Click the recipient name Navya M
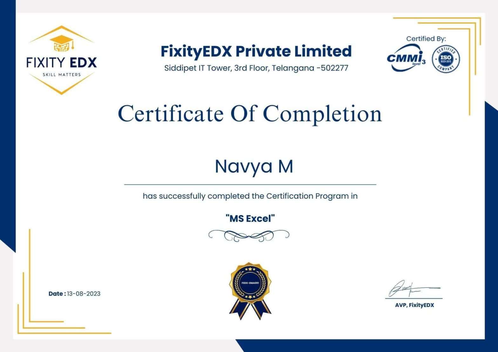 [254, 166]
